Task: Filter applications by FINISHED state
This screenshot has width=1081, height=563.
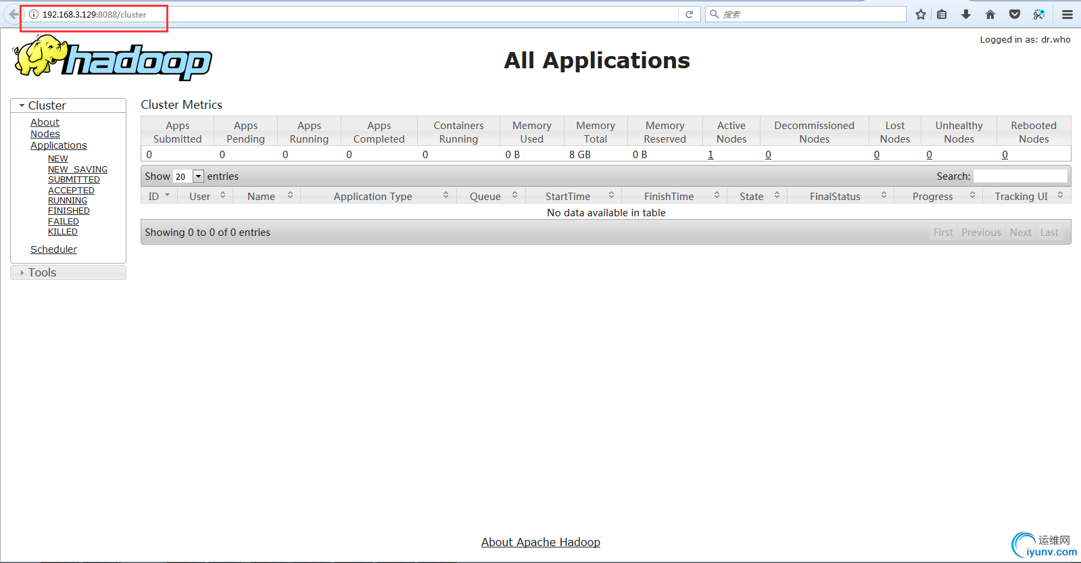Action: point(69,211)
